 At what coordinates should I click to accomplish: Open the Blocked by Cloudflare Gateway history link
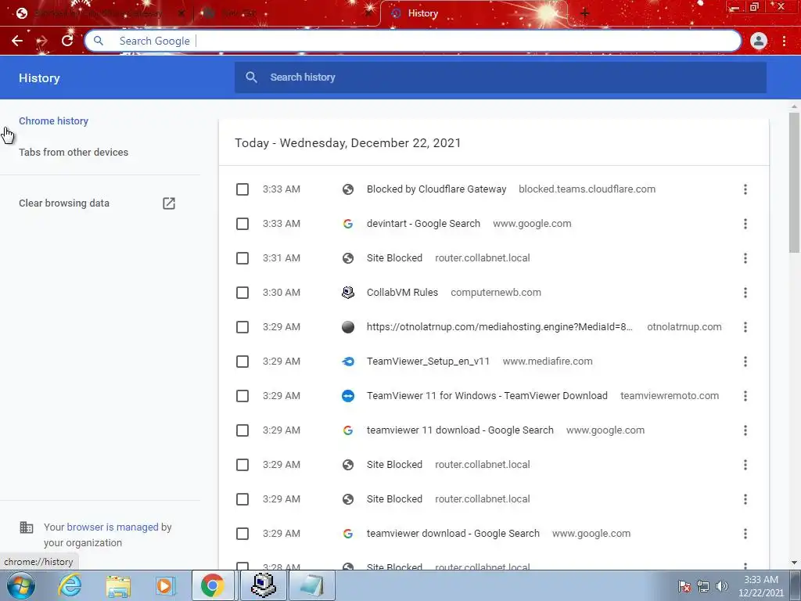[436, 189]
